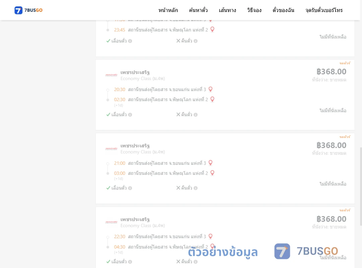Click the ไม่มีที่นั่งเหลือ button in 23:45 card
This screenshot has width=362, height=268.
click(x=333, y=37)
